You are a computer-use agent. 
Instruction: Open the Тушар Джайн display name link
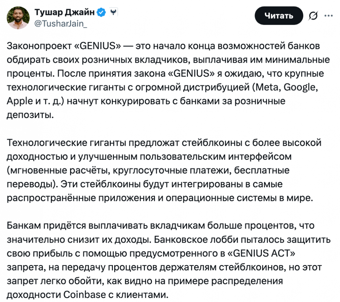[x=65, y=13]
